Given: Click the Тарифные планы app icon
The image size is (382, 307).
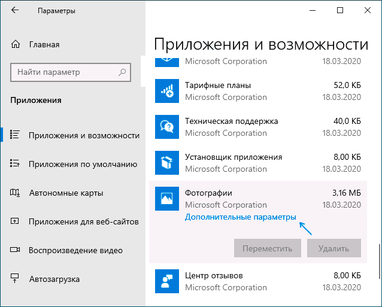Looking at the screenshot, I should (x=167, y=91).
